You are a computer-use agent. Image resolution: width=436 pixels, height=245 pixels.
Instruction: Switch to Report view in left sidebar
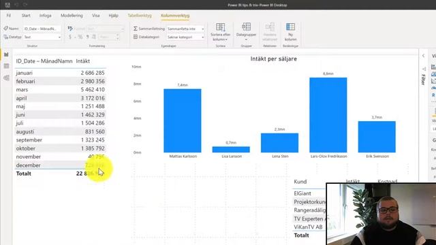point(6,54)
